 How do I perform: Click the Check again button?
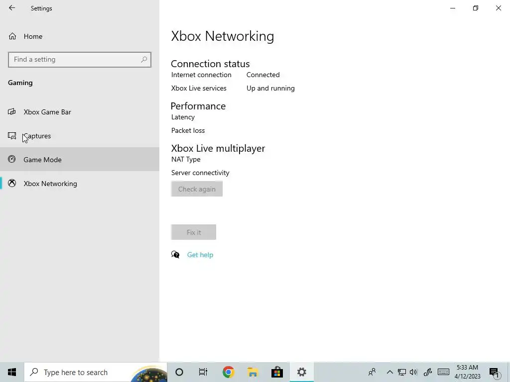[197, 189]
